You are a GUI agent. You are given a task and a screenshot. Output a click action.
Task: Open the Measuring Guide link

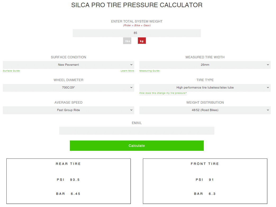150,71
